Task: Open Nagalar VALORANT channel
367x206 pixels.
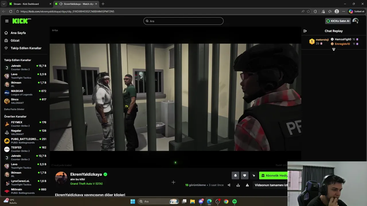Action: coord(25,132)
